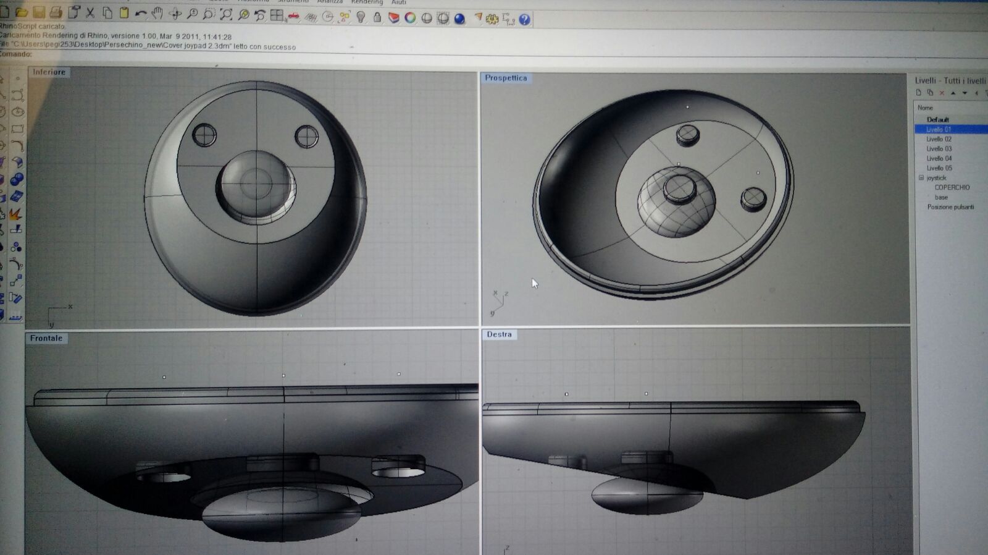988x555 pixels.
Task: Move layer up with up arrow
Action: [x=953, y=93]
